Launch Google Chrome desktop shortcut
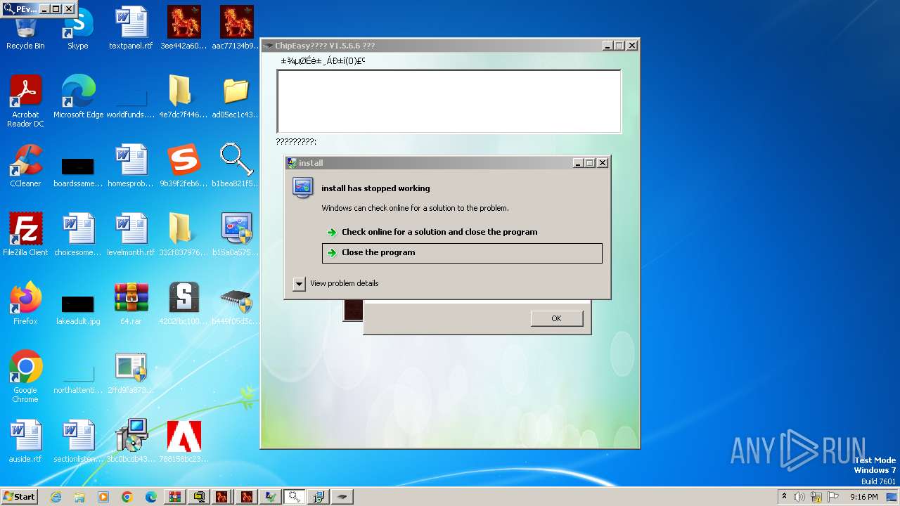 [25, 377]
